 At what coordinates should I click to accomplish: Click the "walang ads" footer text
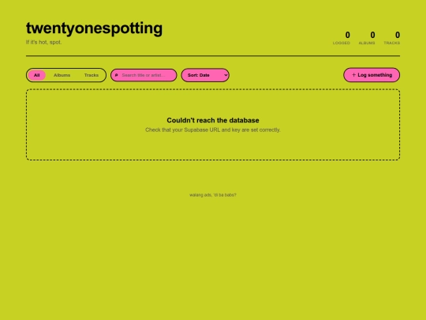[x=213, y=195]
